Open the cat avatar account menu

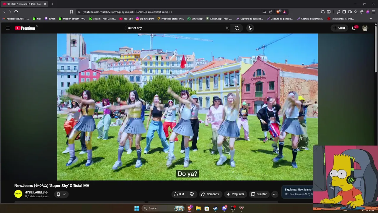pos(365,28)
